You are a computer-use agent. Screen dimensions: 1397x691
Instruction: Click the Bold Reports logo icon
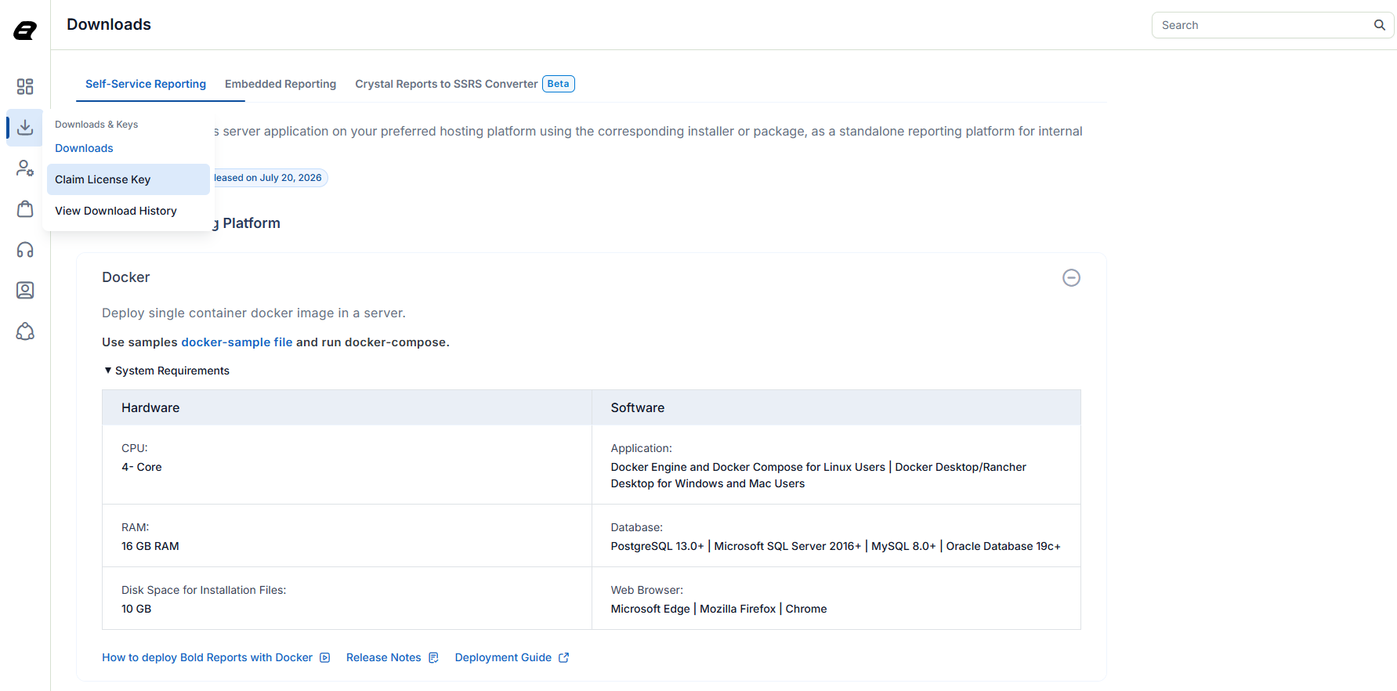click(x=25, y=31)
